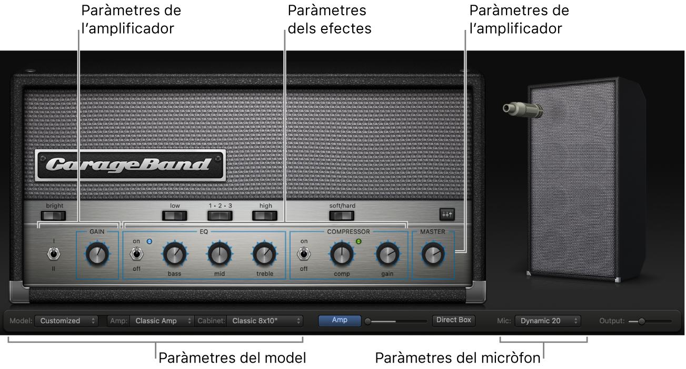
Task: Click the GAIN knob
Action: point(97,254)
